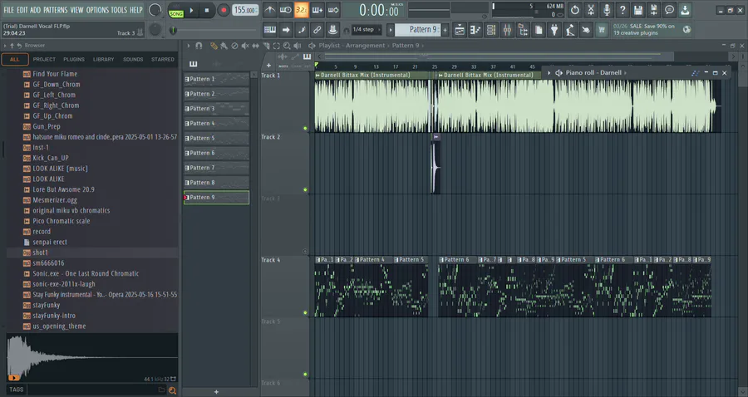Viewport: 748px width, 397px height.
Task: Click render as audio file icon
Action: pyautogui.click(x=653, y=10)
